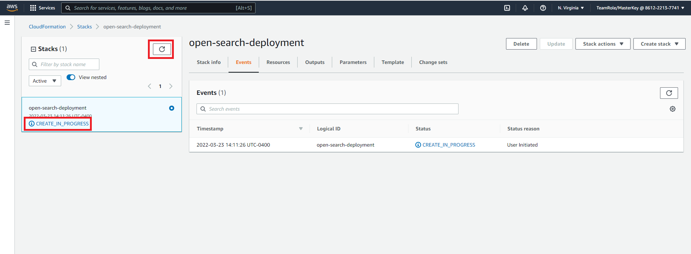Focus the Search events field
This screenshot has height=254, width=691.
(328, 109)
